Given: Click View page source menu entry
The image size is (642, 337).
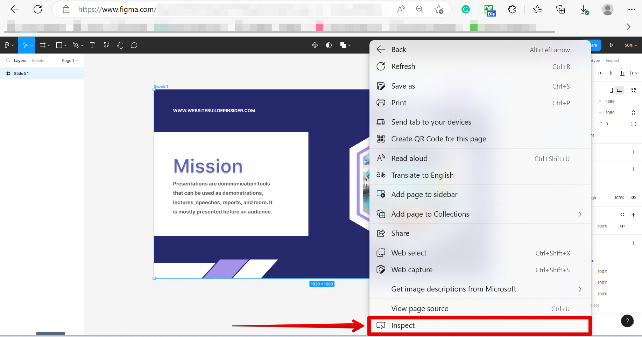Looking at the screenshot, I should coord(419,309).
